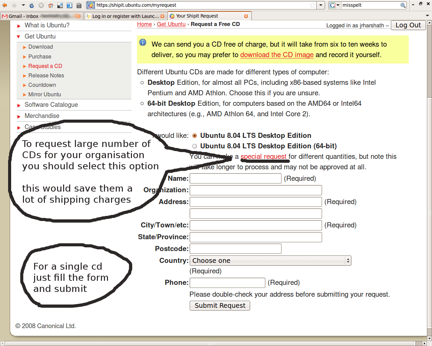Go back with the orange Back arrow

pyautogui.click(x=5, y=5)
